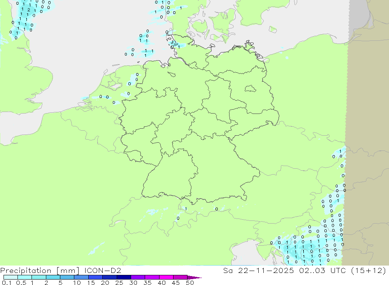Click the '40' legend tick label
The width and height of the screenshot is (389, 285).
coord(162,283)
